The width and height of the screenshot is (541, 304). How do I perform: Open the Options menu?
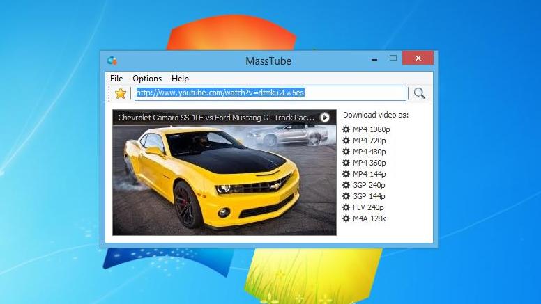tap(147, 79)
